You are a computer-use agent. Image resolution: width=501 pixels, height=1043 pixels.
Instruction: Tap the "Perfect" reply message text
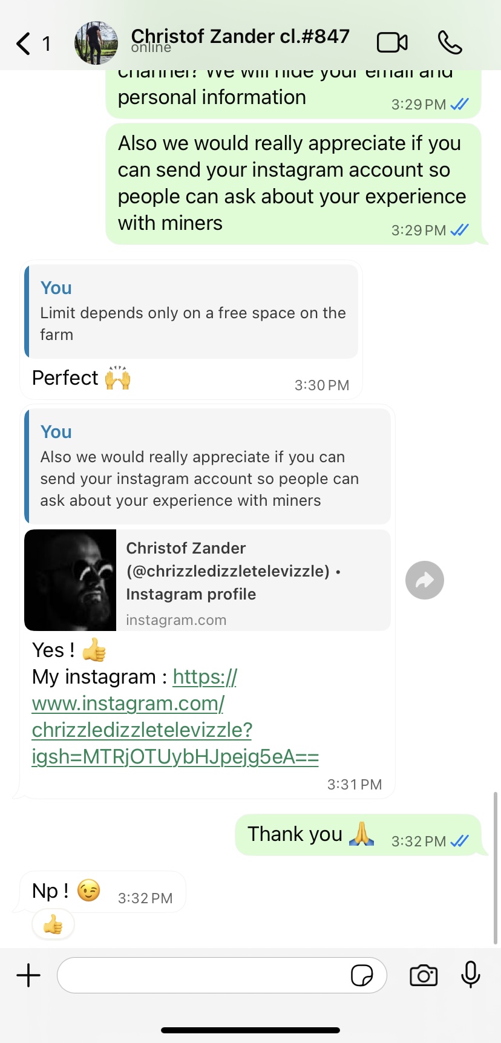tap(65, 378)
